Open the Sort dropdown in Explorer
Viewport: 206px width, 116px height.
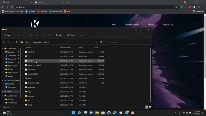[x=60, y=35]
